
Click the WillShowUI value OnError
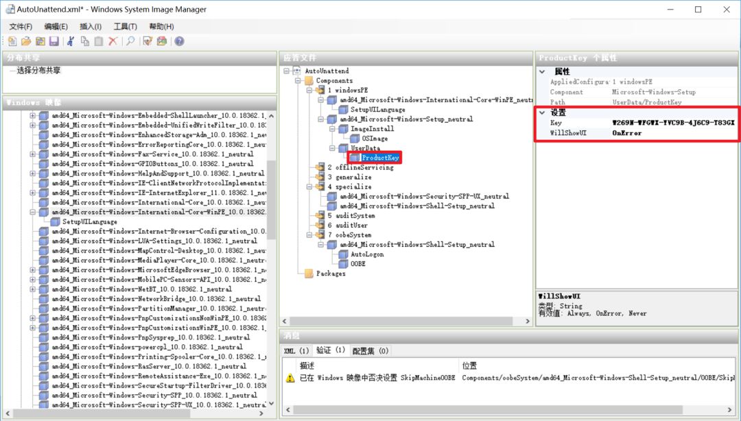point(627,133)
